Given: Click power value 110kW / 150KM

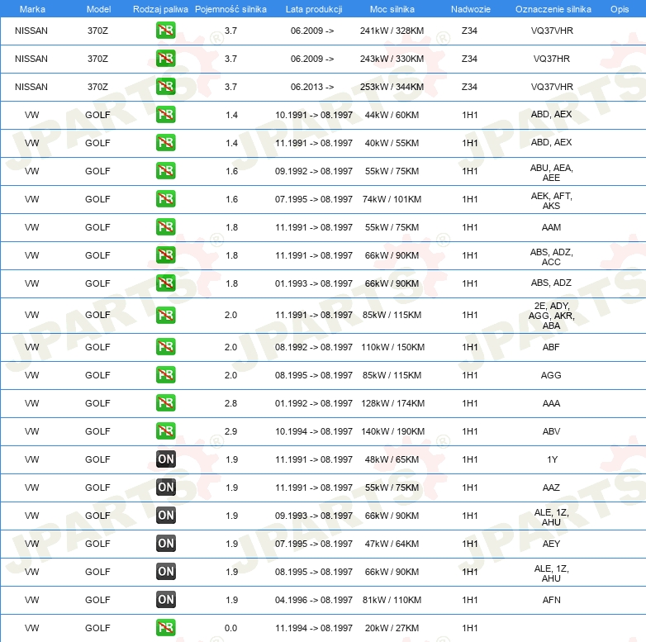Looking at the screenshot, I should tap(392, 347).
